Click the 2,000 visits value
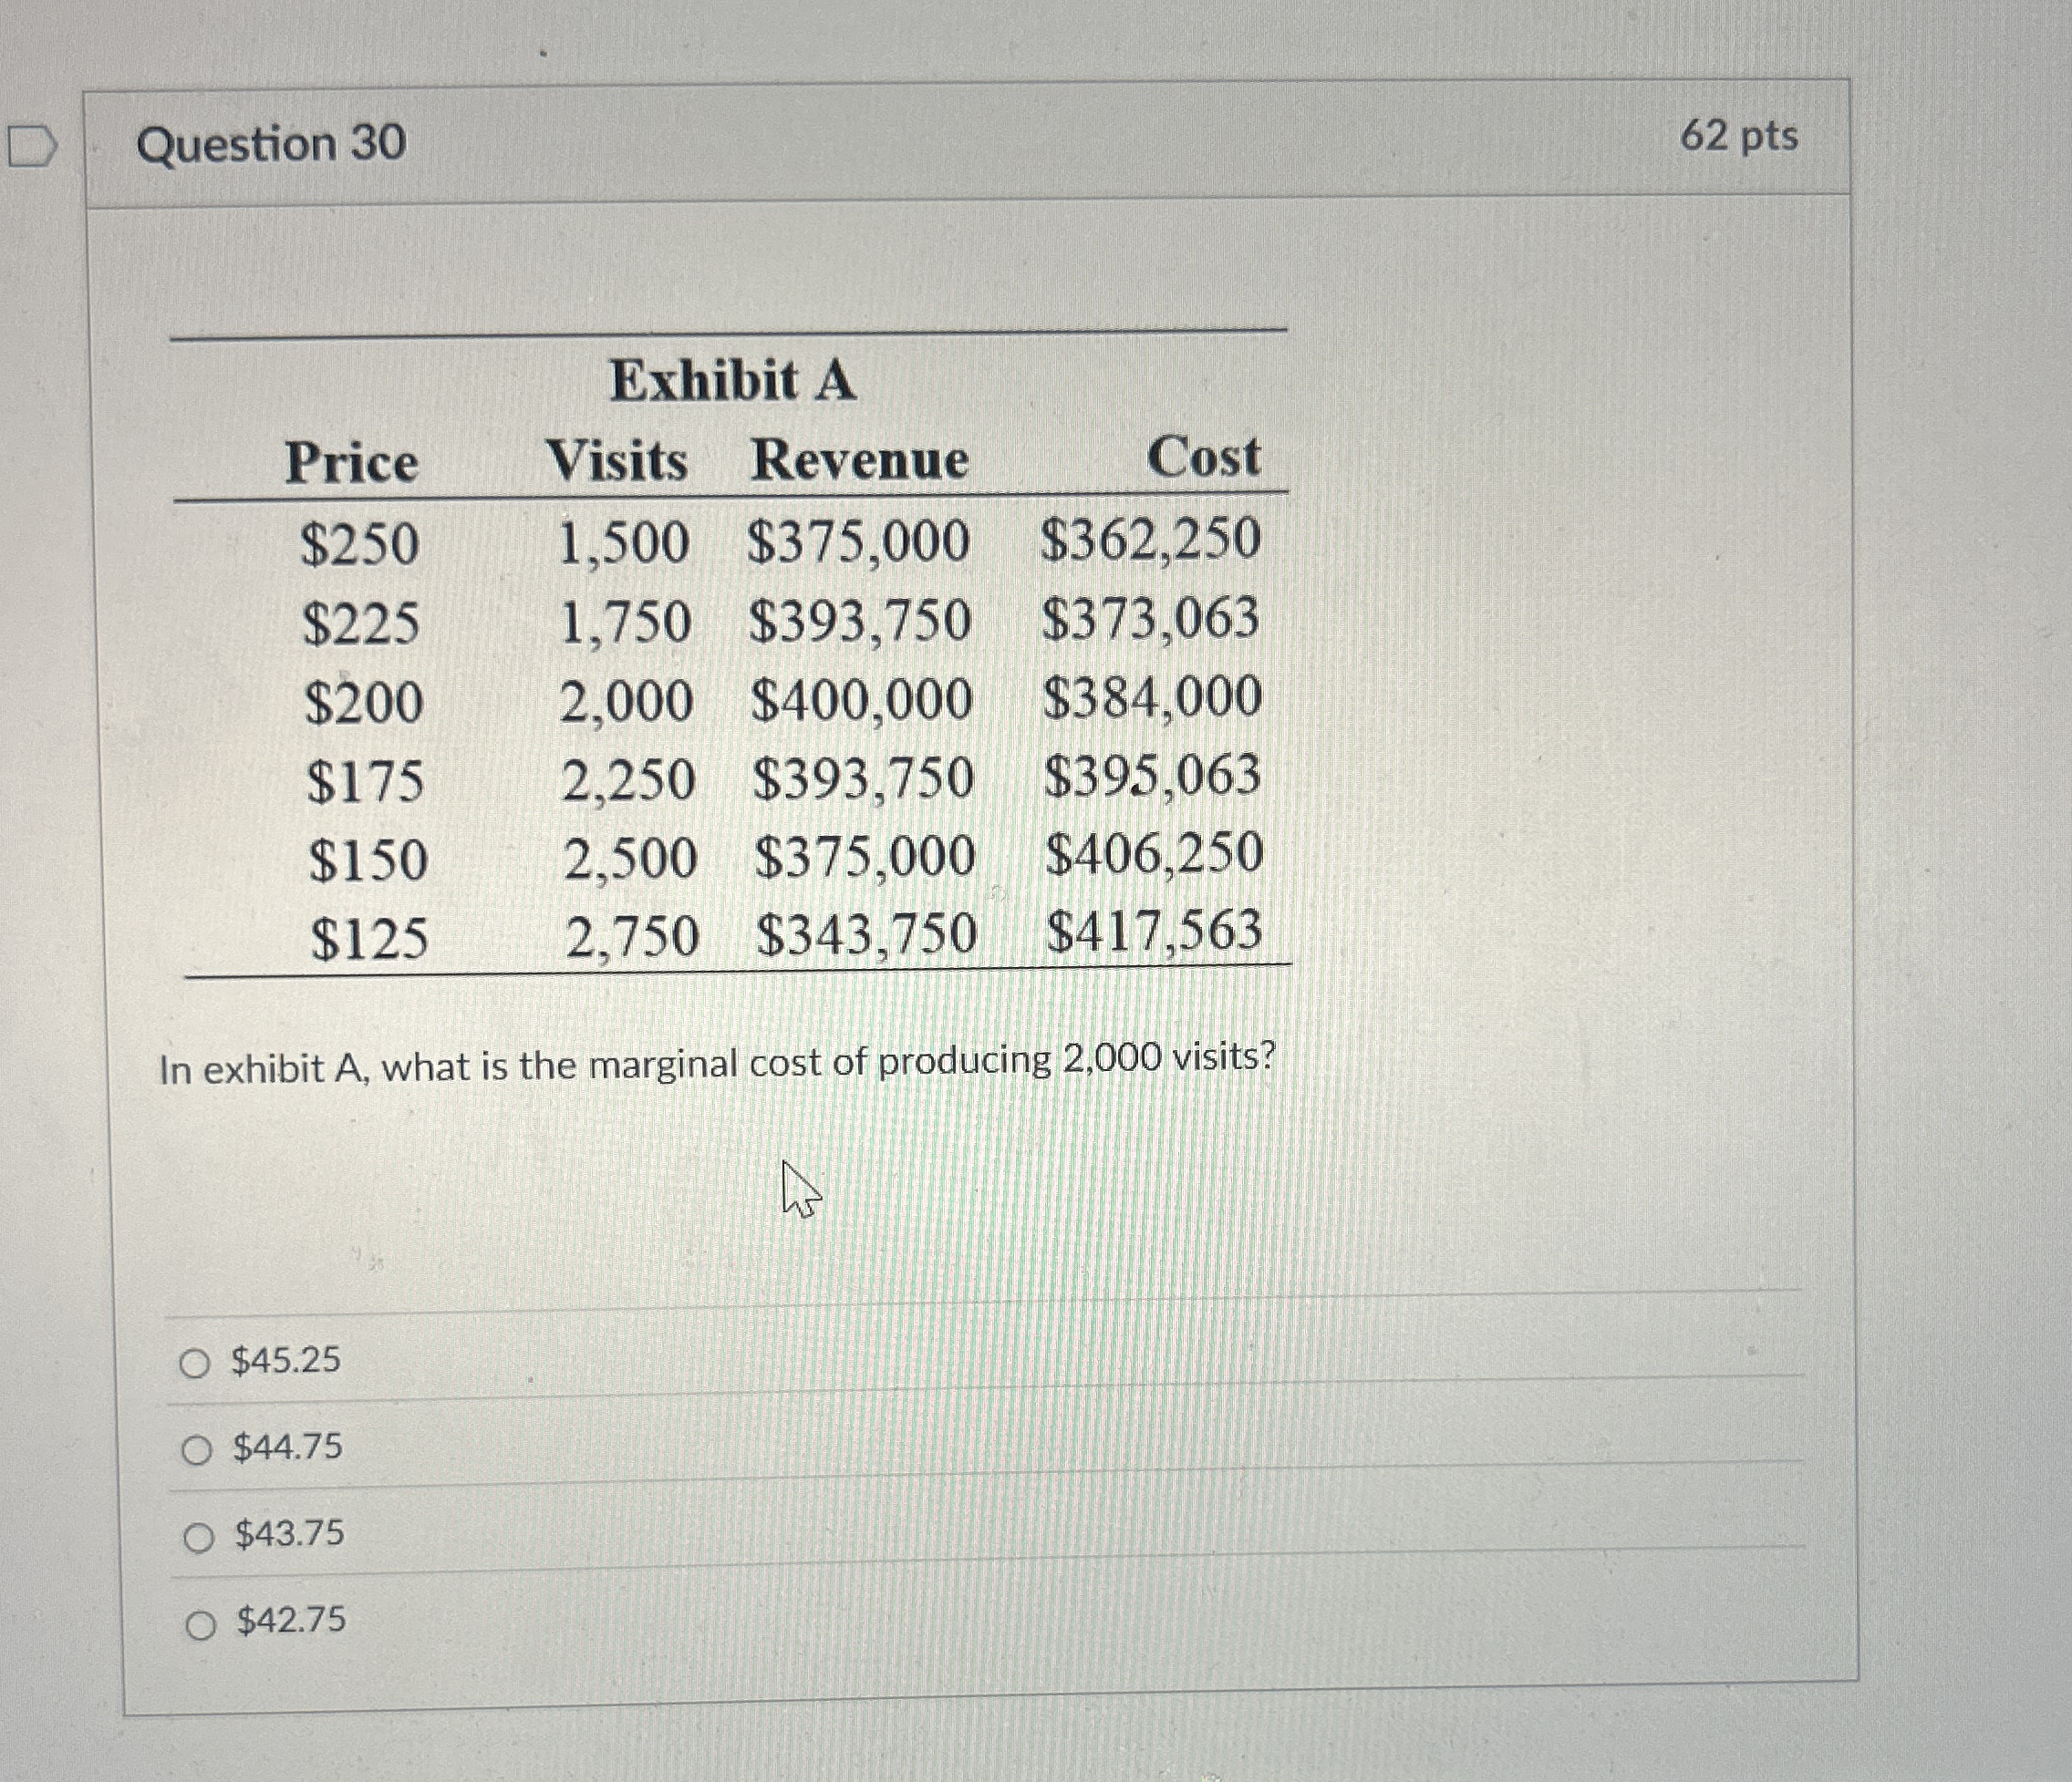 (x=626, y=700)
